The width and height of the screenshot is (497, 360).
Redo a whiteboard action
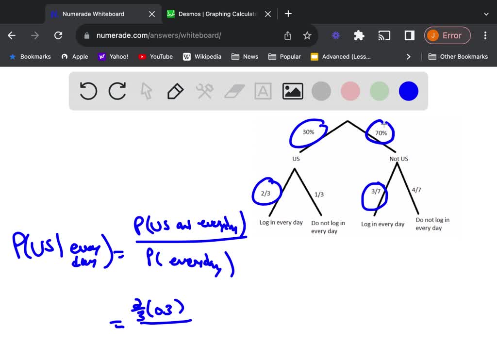tap(117, 91)
